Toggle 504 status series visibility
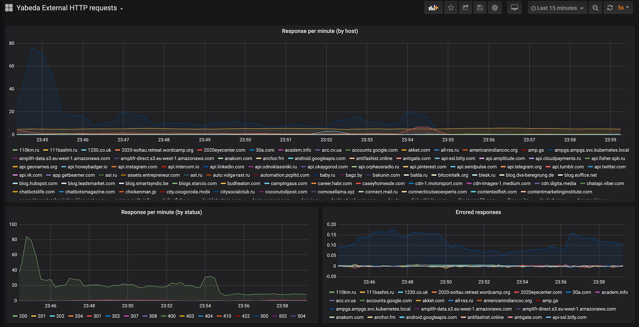This screenshot has width=639, height=327. [x=298, y=316]
